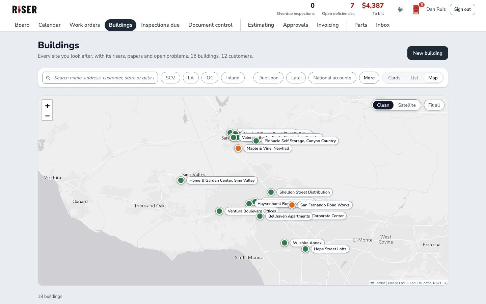Screen dimensions: 486x304
Task: Open the Work orders tab
Action: coord(85,25)
